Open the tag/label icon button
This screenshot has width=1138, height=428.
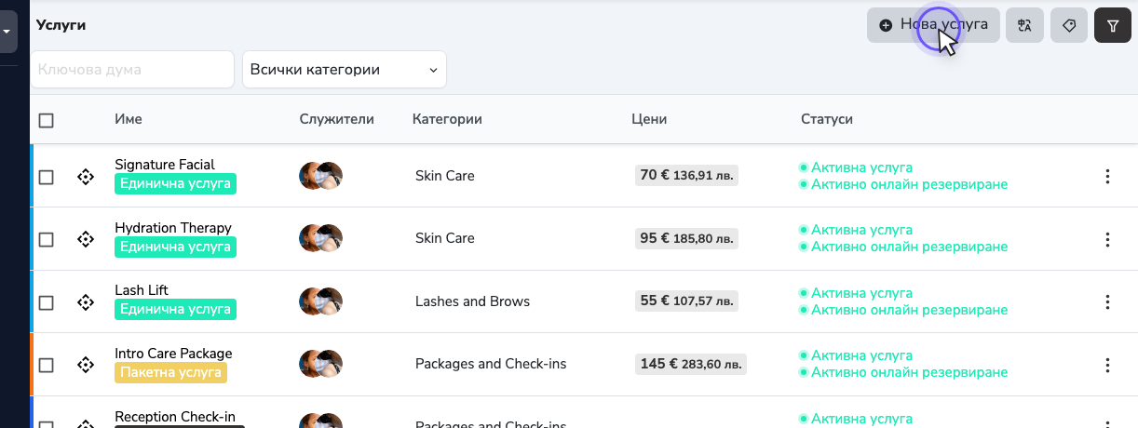tap(1069, 25)
